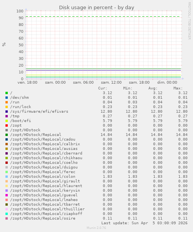Click the /zopt/HDstock/RepLocal/ausias label

44,149
